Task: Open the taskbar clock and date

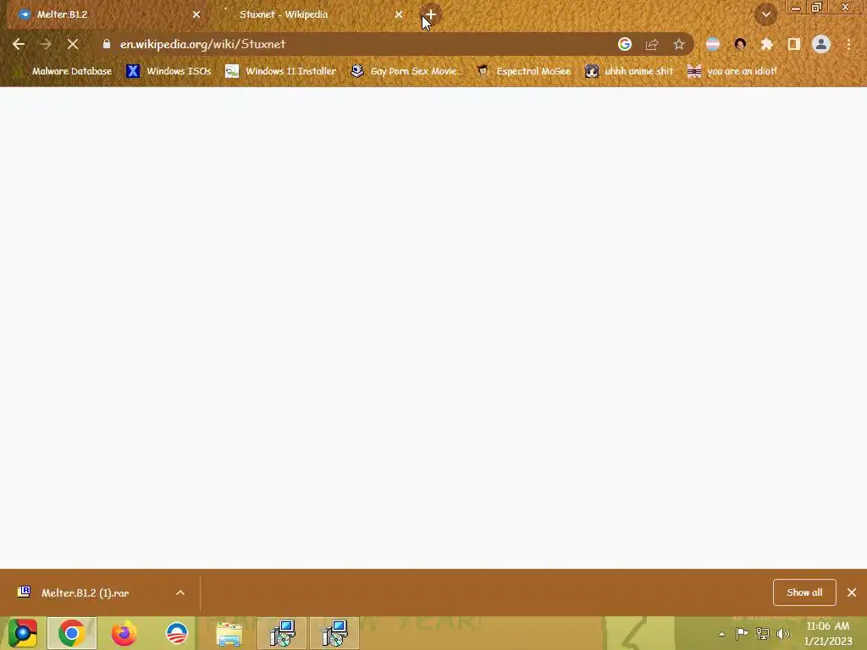Action: tap(828, 633)
